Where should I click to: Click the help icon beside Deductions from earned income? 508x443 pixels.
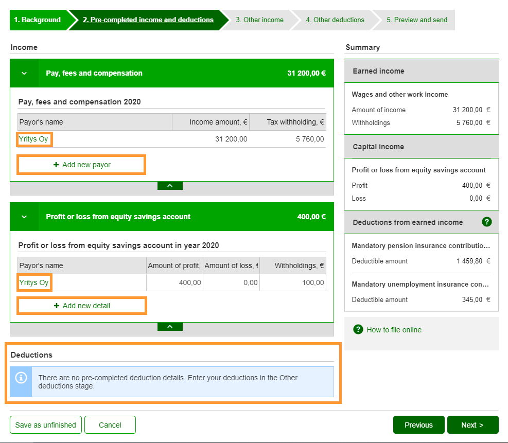tap(486, 222)
